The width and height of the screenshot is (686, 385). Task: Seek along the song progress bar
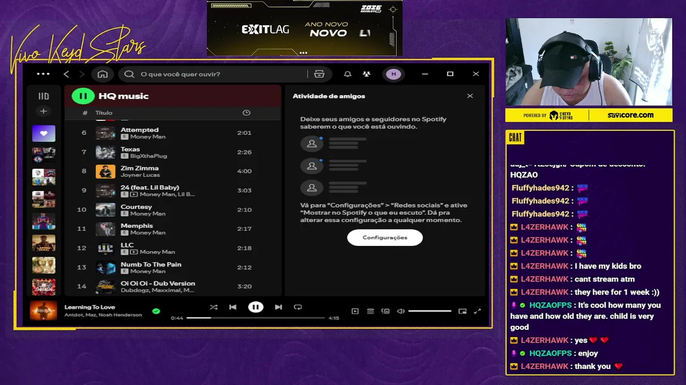pyautogui.click(x=256, y=318)
